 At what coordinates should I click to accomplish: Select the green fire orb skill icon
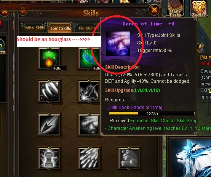[49, 58]
